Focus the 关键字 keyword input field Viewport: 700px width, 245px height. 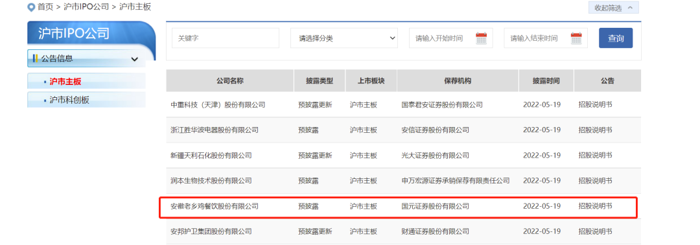[x=226, y=38]
